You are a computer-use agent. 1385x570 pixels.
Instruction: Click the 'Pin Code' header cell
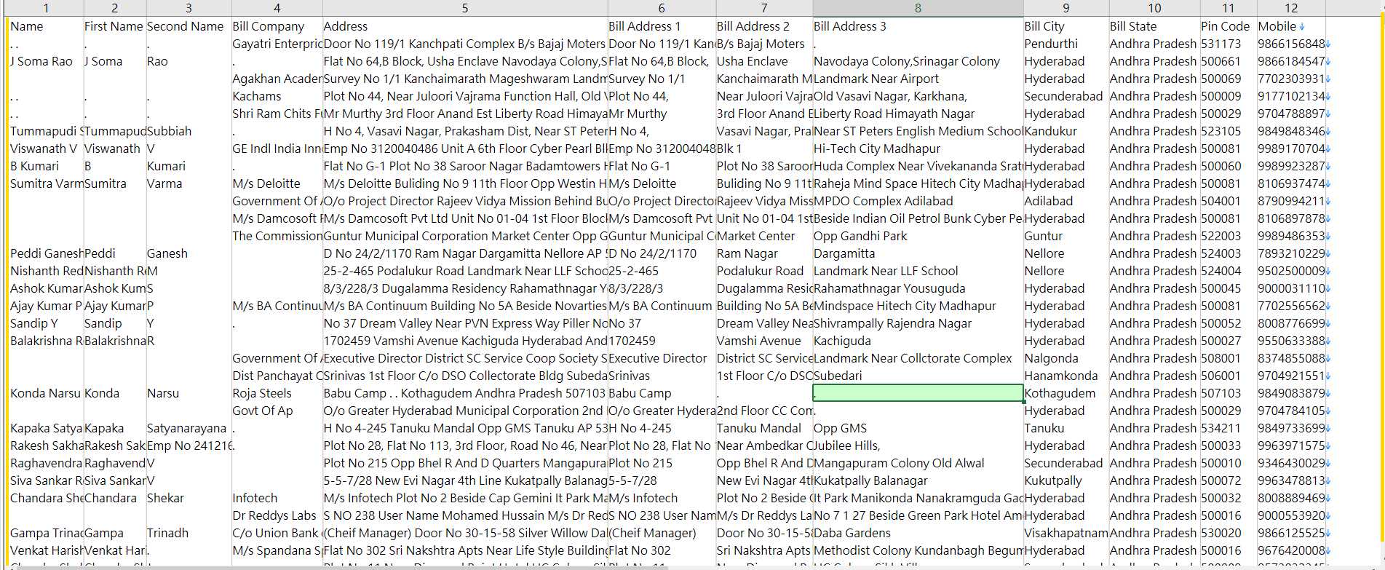coord(1229,26)
